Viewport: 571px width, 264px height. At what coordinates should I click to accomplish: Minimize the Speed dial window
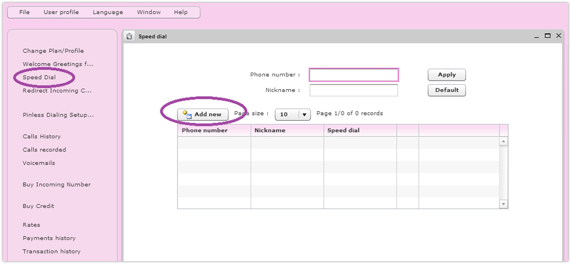tap(536, 37)
